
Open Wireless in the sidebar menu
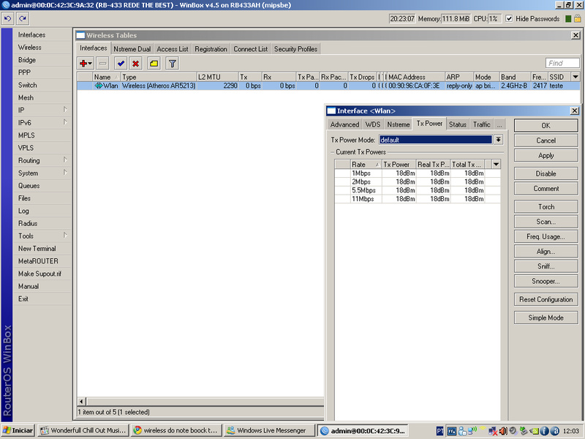(x=30, y=48)
